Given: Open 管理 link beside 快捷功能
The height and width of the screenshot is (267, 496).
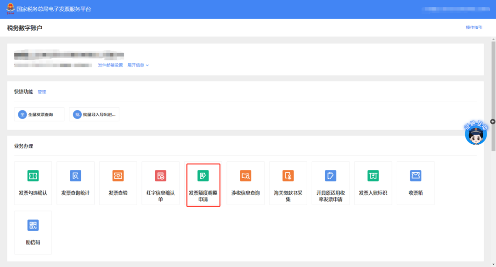Looking at the screenshot, I should 42,92.
